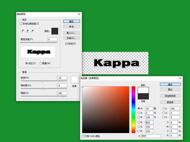Click the Load (L)... button
190x142 pixels.
72,33
